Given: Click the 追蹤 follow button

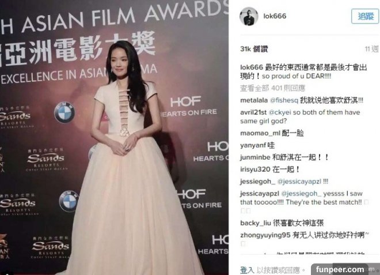Looking at the screenshot, I should (x=365, y=16).
